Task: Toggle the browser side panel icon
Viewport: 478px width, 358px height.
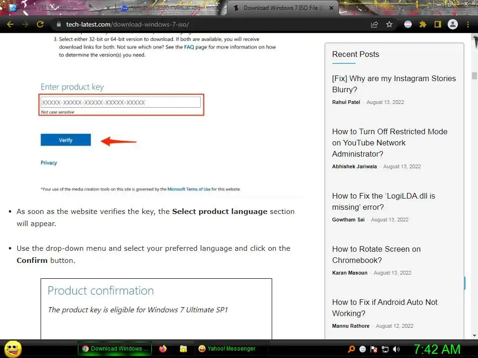Action: point(438,24)
